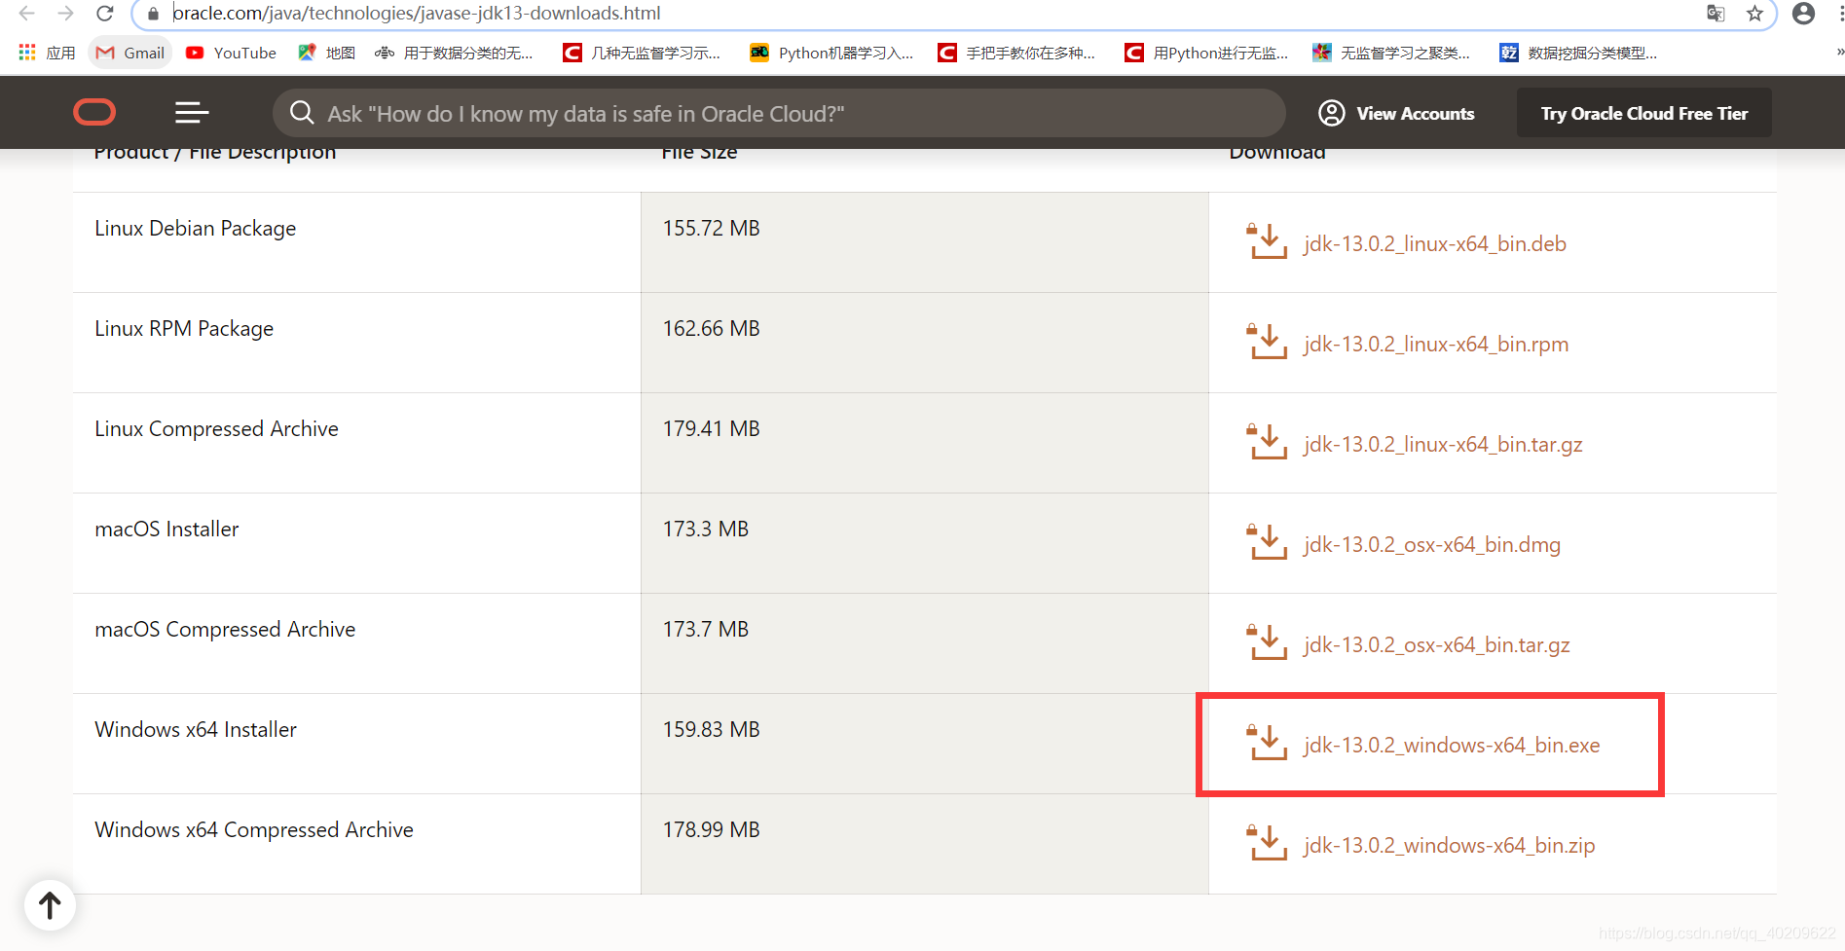
Task: Select the 173.7 MB file size
Action: (706, 629)
